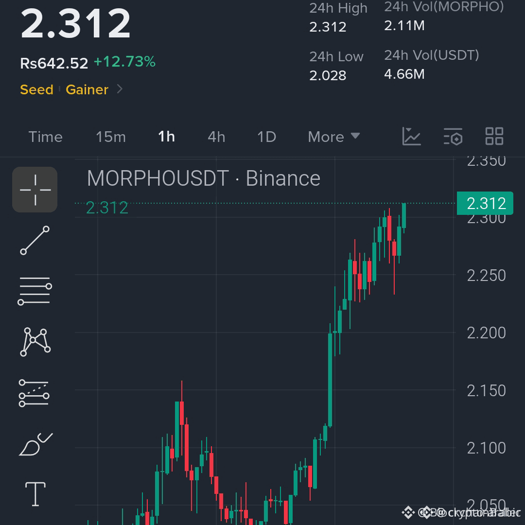Switch to Time chart interval
525x525 pixels.
click(46, 137)
